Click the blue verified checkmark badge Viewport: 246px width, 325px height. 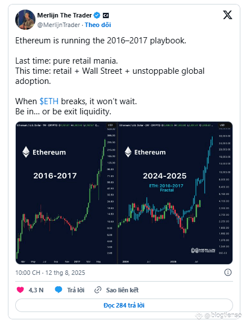[x=97, y=15]
